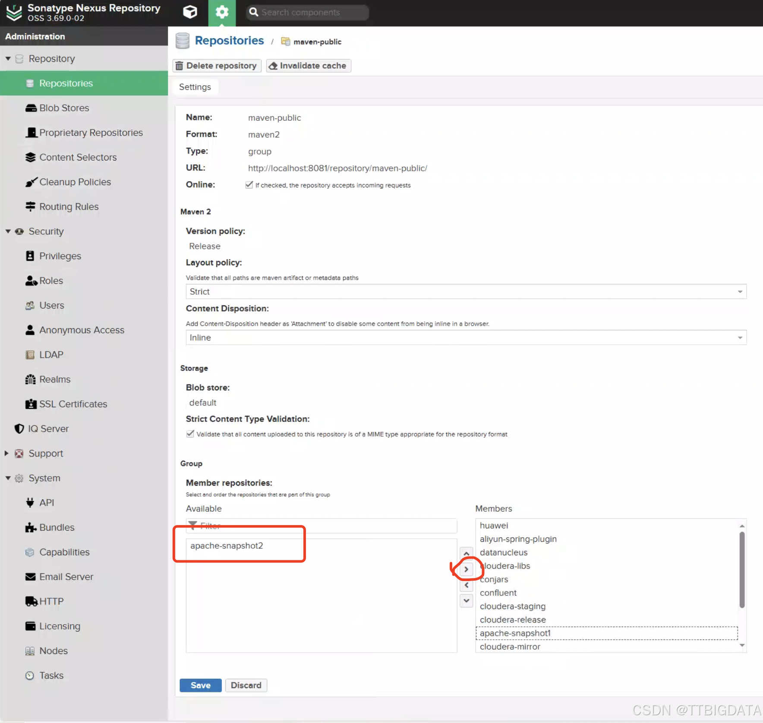
Task: Remove selected repository from Members
Action: pos(466,585)
